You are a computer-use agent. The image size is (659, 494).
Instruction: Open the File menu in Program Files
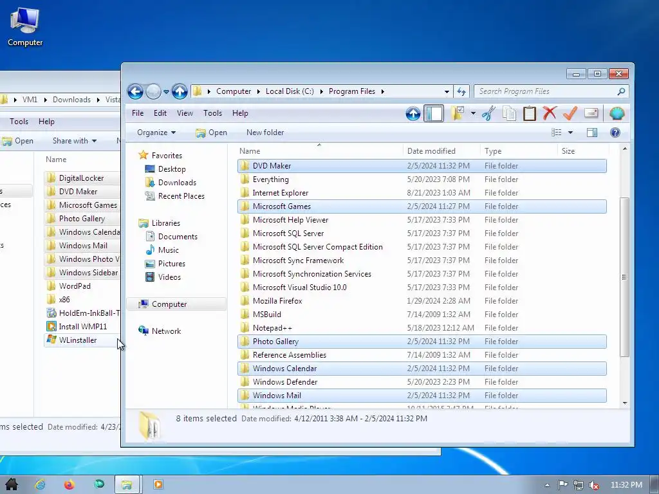coord(138,113)
